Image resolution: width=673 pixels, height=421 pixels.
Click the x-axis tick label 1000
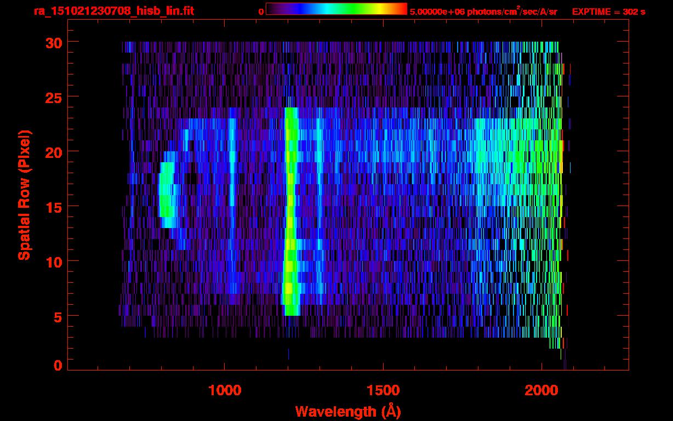tap(224, 390)
